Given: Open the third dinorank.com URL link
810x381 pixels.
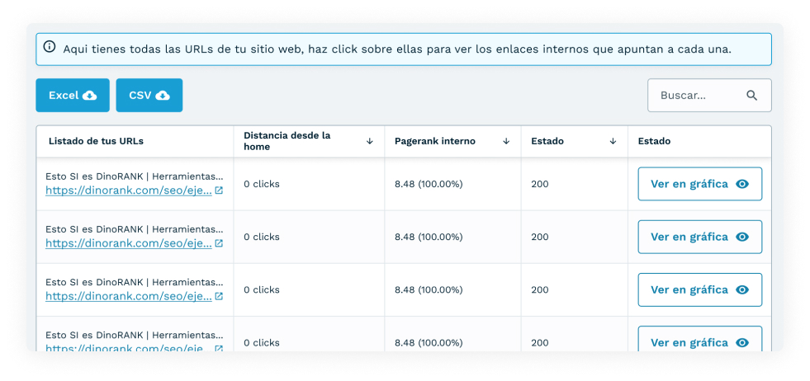Looking at the screenshot, I should coord(129,296).
